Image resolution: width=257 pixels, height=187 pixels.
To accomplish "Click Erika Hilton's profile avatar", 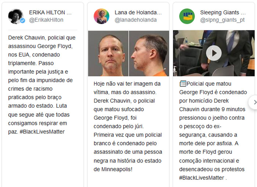I will (16, 16).
